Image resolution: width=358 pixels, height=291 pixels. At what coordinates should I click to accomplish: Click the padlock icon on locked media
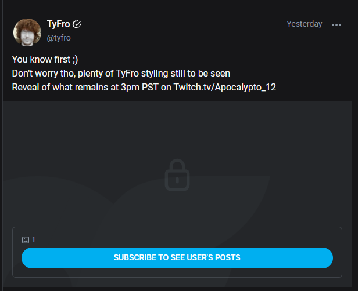point(177,175)
